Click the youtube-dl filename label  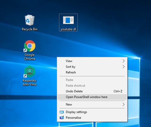point(68,29)
